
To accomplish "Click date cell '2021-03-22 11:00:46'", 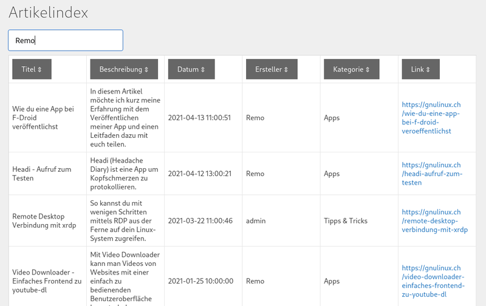I will (x=200, y=221).
